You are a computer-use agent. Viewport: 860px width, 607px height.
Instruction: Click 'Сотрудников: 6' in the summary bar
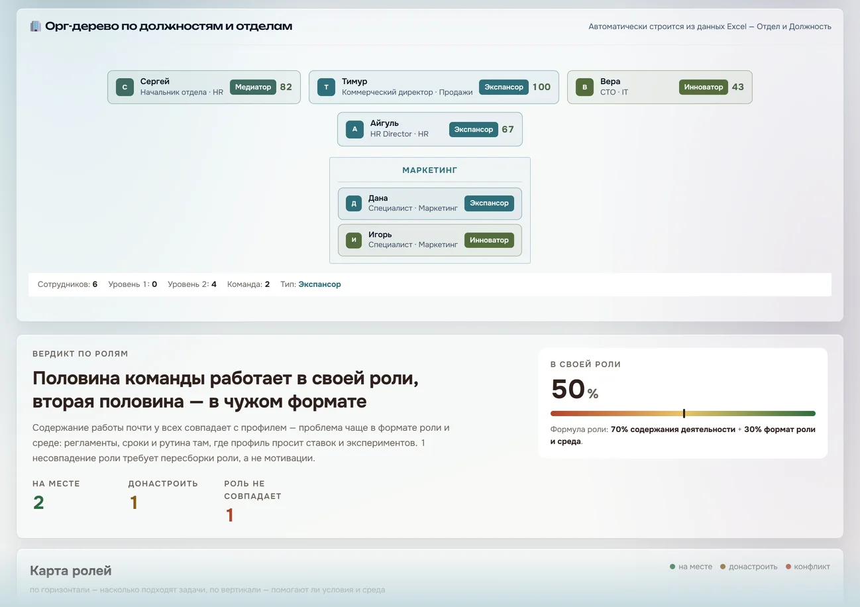[68, 284]
